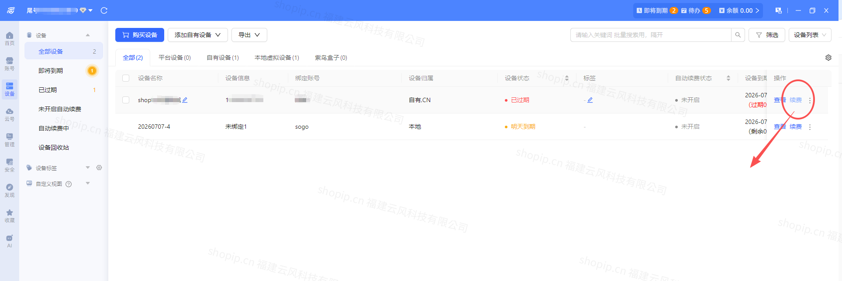Click 续费 for device 20260707-4
842x281 pixels.
point(796,127)
